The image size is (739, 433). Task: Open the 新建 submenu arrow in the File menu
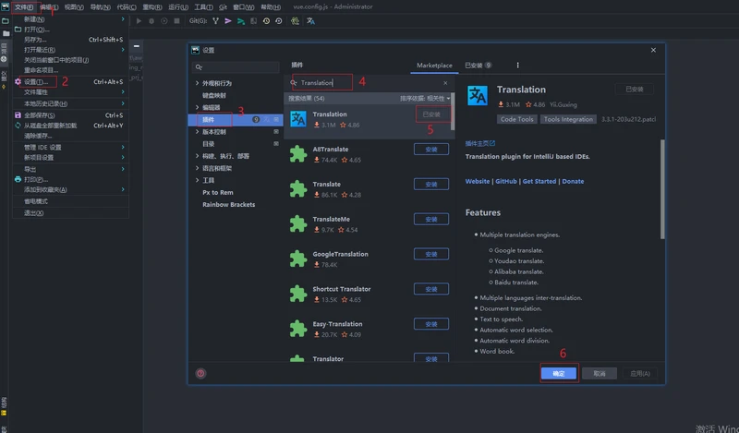[x=123, y=18]
